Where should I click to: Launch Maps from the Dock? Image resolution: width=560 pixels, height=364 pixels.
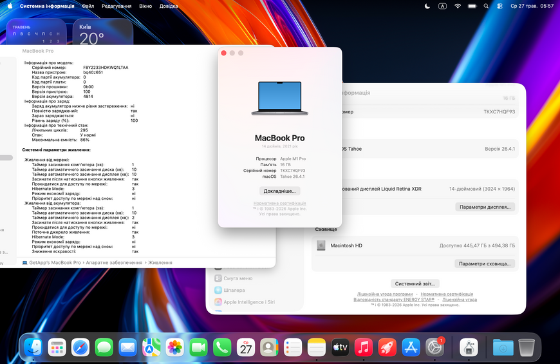pyautogui.click(x=151, y=347)
